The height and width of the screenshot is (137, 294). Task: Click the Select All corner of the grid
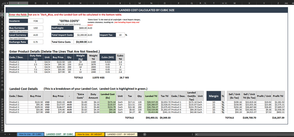2,3
